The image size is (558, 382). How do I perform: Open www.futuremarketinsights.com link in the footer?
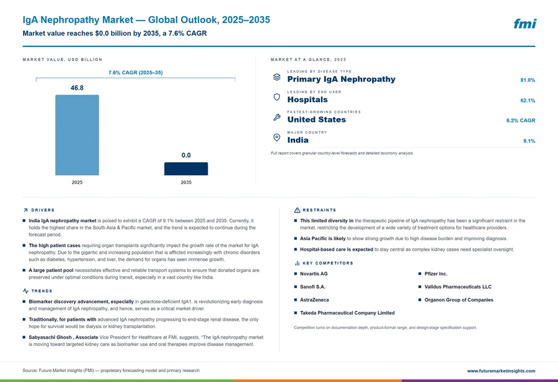(501, 371)
